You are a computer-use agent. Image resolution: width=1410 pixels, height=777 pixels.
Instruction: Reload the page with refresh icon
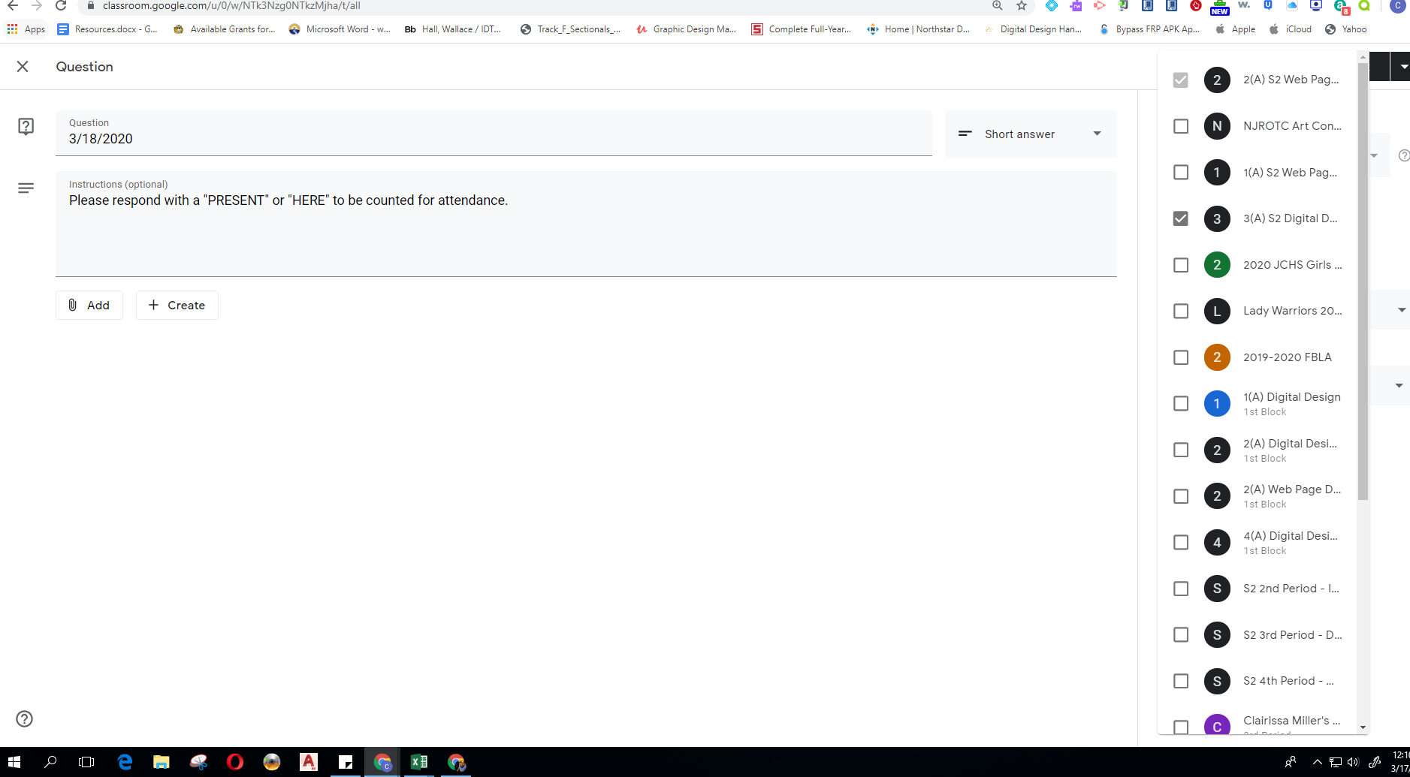click(62, 6)
